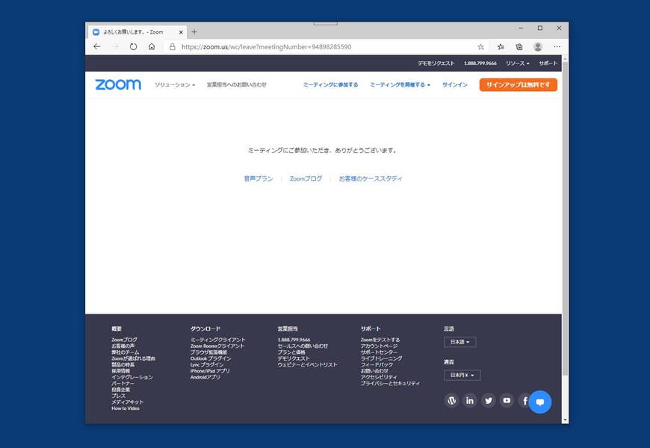
Task: Open footer link セールスへの問い合わせ
Action: coord(303,346)
